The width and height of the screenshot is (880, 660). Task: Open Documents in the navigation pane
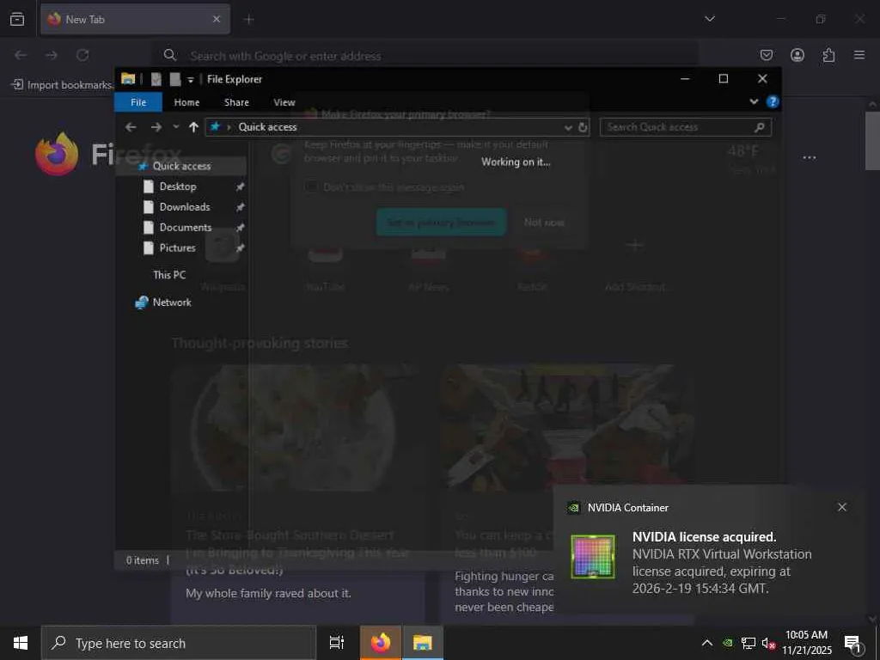point(186,227)
